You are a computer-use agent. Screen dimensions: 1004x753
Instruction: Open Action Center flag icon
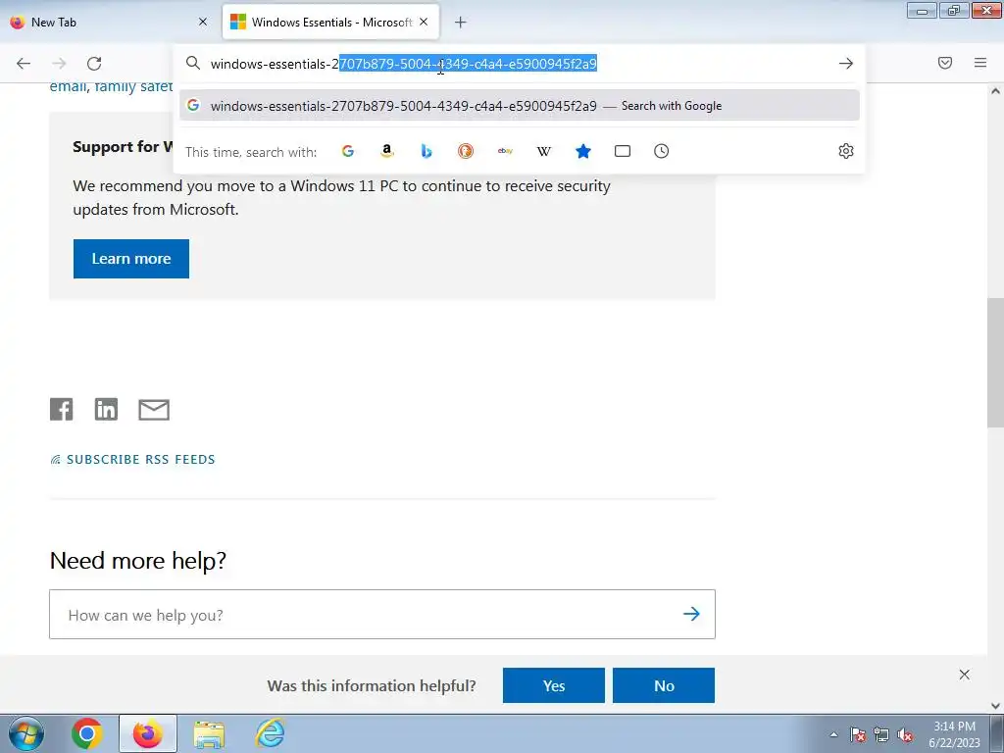(858, 734)
